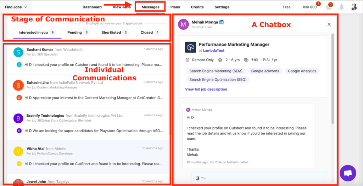Open the Plans tab
Image resolution: width=363 pixels, height=186 pixels.
pos(175,7)
